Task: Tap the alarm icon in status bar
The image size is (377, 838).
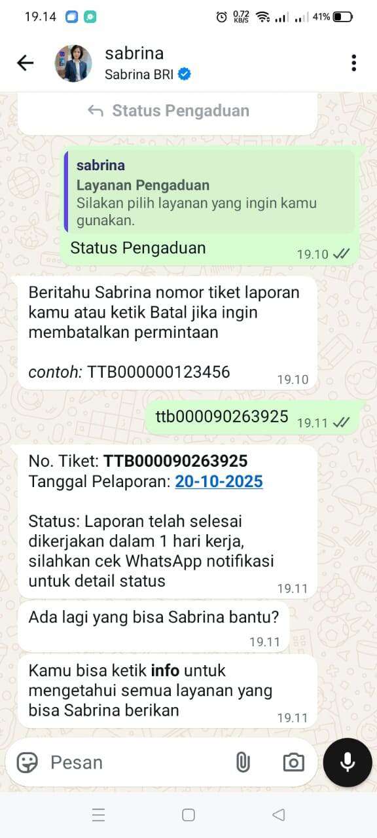Action: [x=222, y=17]
